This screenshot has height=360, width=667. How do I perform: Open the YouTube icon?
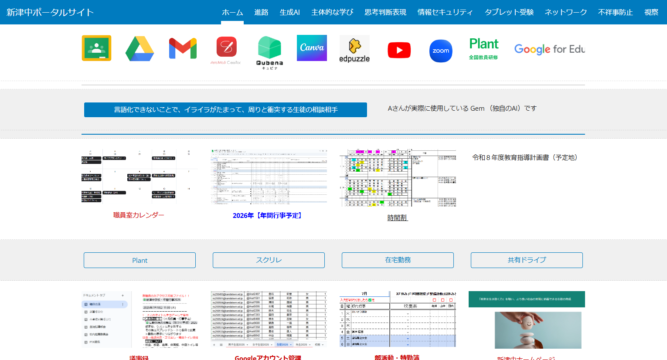point(399,50)
